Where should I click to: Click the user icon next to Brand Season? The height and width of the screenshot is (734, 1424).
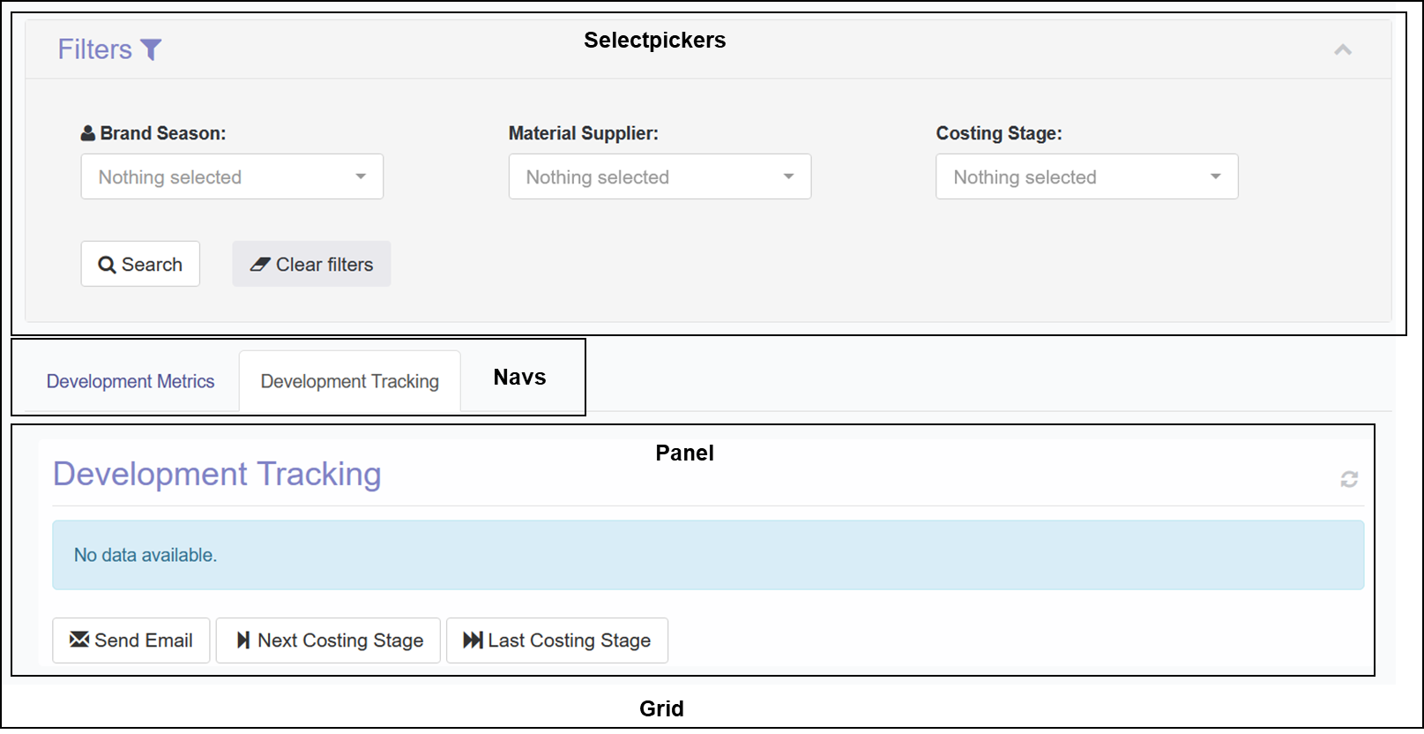[88, 134]
